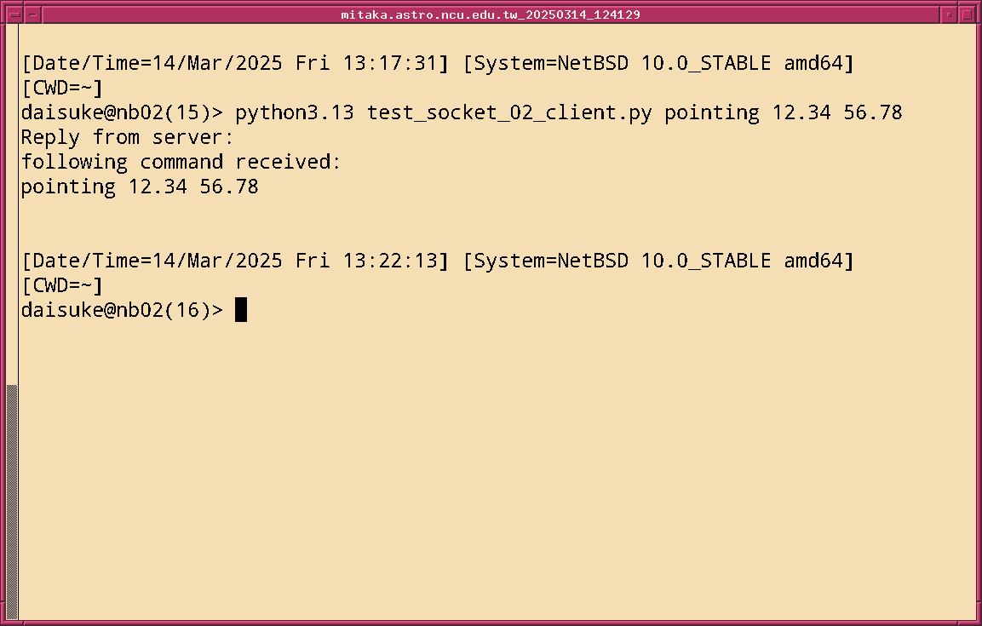Image resolution: width=982 pixels, height=626 pixels.
Task: Click the dark scrollbar thumb on left edge
Action: pyautogui.click(x=12, y=502)
